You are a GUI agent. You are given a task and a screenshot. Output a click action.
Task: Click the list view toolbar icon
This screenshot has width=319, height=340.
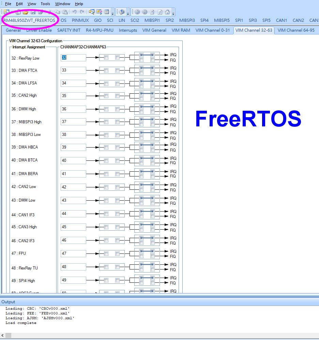coord(107,12)
